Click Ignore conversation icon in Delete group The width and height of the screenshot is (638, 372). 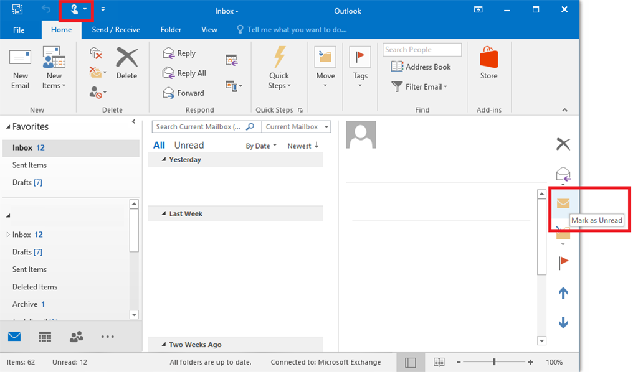pos(96,53)
